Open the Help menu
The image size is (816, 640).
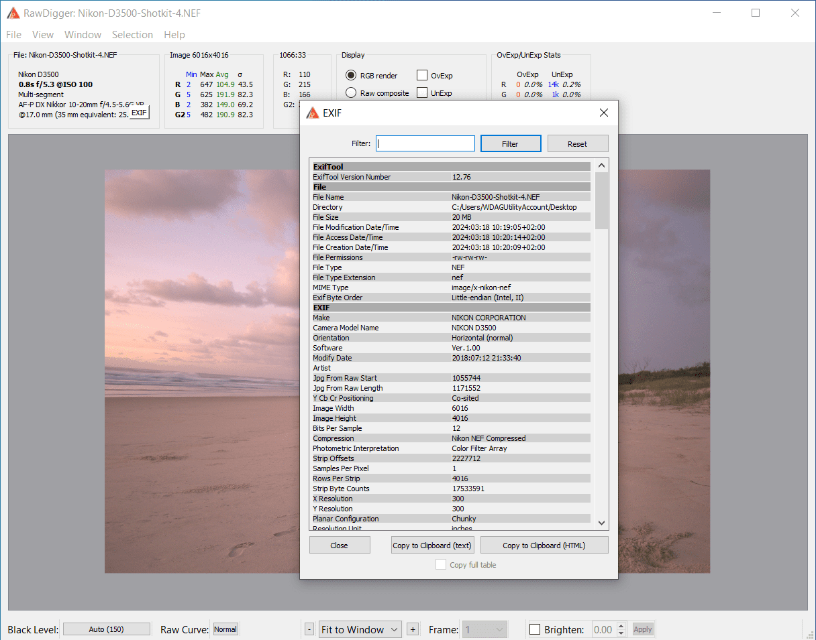pos(174,35)
